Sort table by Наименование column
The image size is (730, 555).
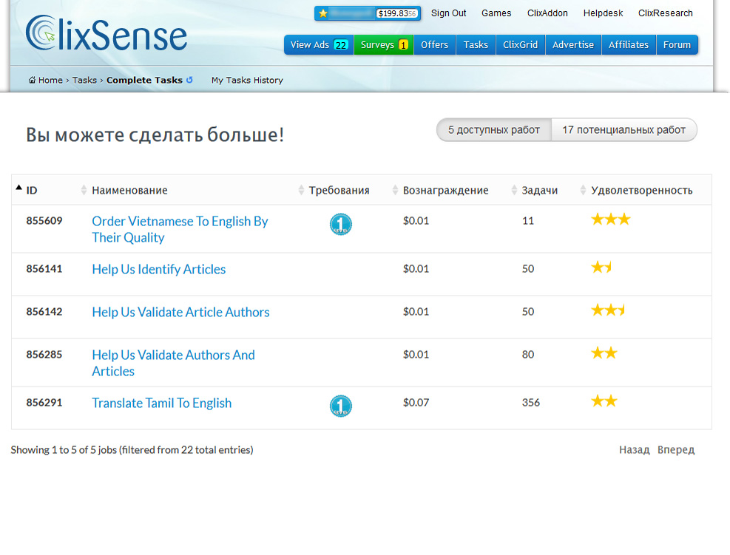[129, 190]
